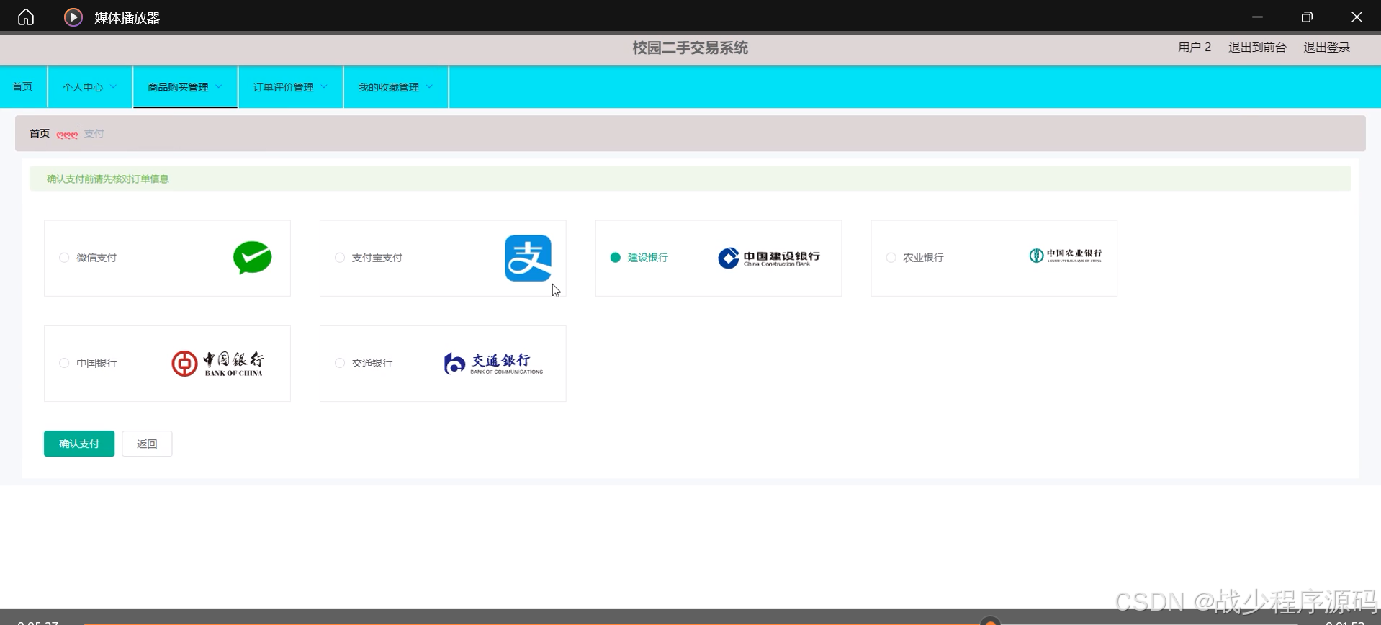Expand the 个人中心 menu arrow
The width and height of the screenshot is (1381, 625).
[113, 86]
